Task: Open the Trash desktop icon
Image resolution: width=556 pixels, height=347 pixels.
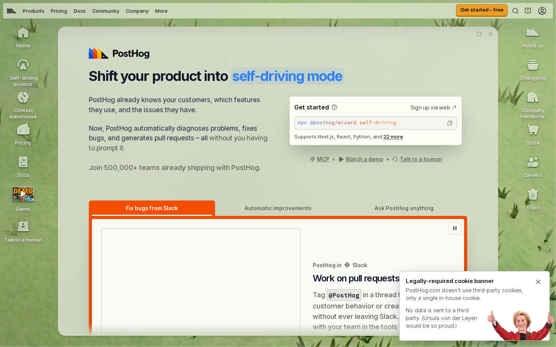Action: tap(533, 199)
